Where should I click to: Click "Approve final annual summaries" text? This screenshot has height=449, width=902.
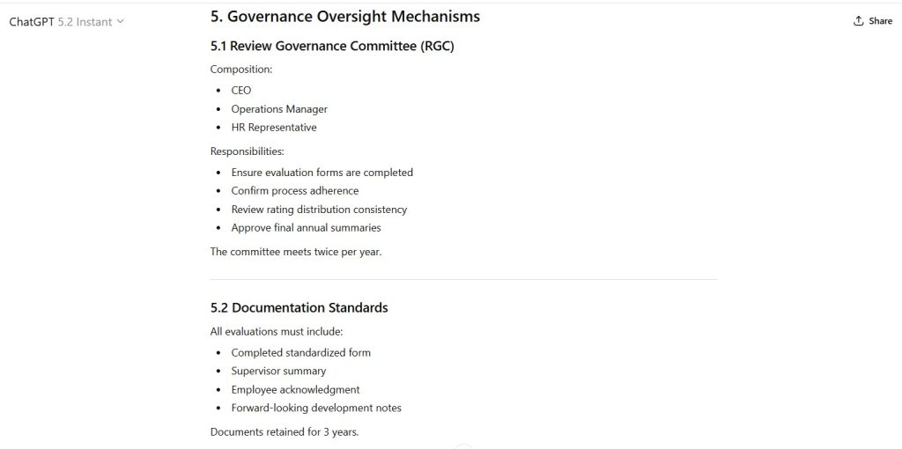click(x=306, y=228)
